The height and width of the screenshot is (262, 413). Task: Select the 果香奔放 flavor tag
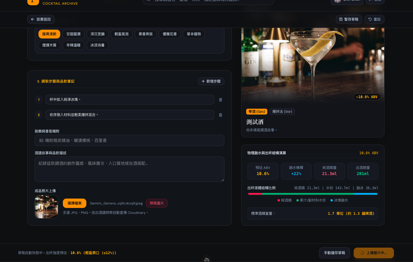146,34
